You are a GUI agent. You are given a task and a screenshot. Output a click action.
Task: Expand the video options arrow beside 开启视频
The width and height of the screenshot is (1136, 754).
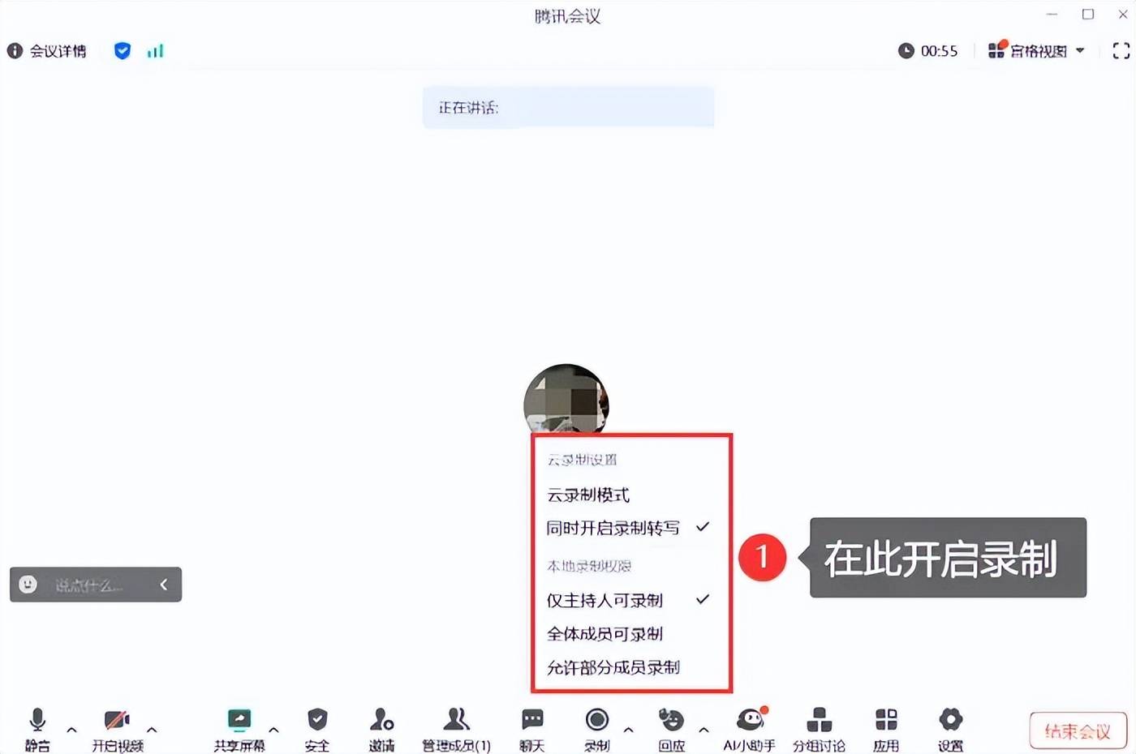(152, 730)
